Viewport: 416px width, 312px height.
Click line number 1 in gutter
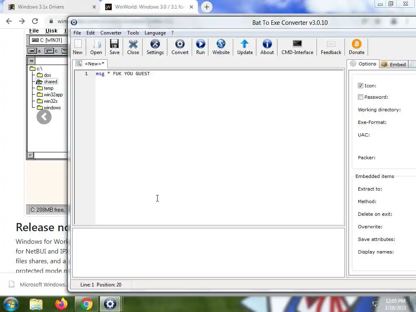(x=86, y=74)
